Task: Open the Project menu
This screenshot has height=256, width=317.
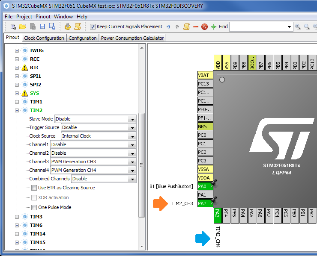Action: pyautogui.click(x=24, y=17)
